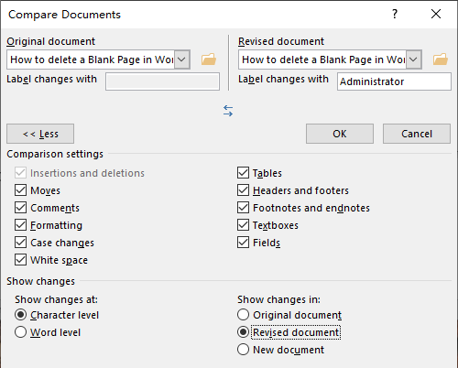The height and width of the screenshot is (368, 458).
Task: Expand the Original document dropdown
Action: click(181, 60)
